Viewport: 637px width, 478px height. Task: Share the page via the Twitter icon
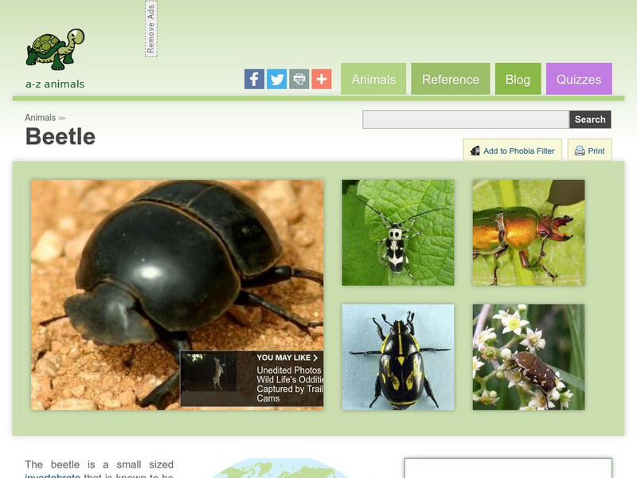pos(276,79)
